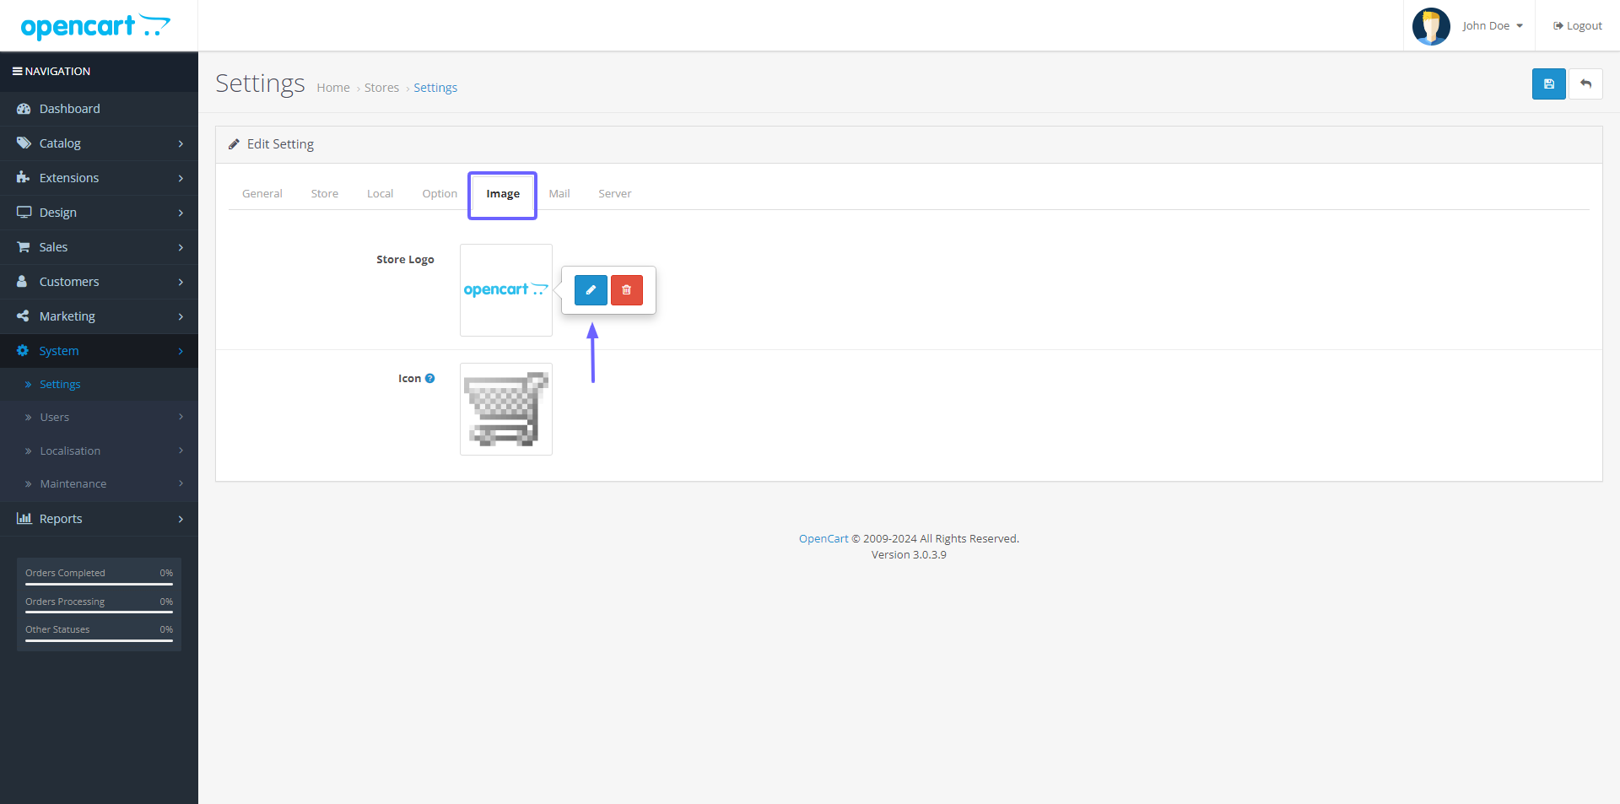Expand the Catalog menu chevron
Image resolution: width=1620 pixels, height=804 pixels.
pyautogui.click(x=181, y=144)
